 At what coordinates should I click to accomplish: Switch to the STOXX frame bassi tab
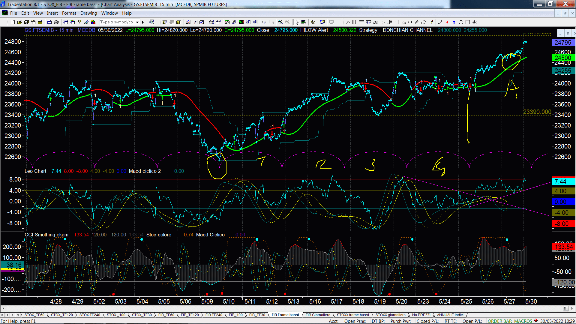pos(353,315)
